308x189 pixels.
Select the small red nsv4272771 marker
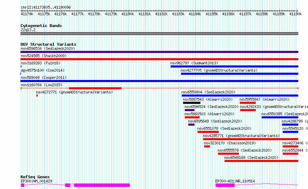[37, 96]
